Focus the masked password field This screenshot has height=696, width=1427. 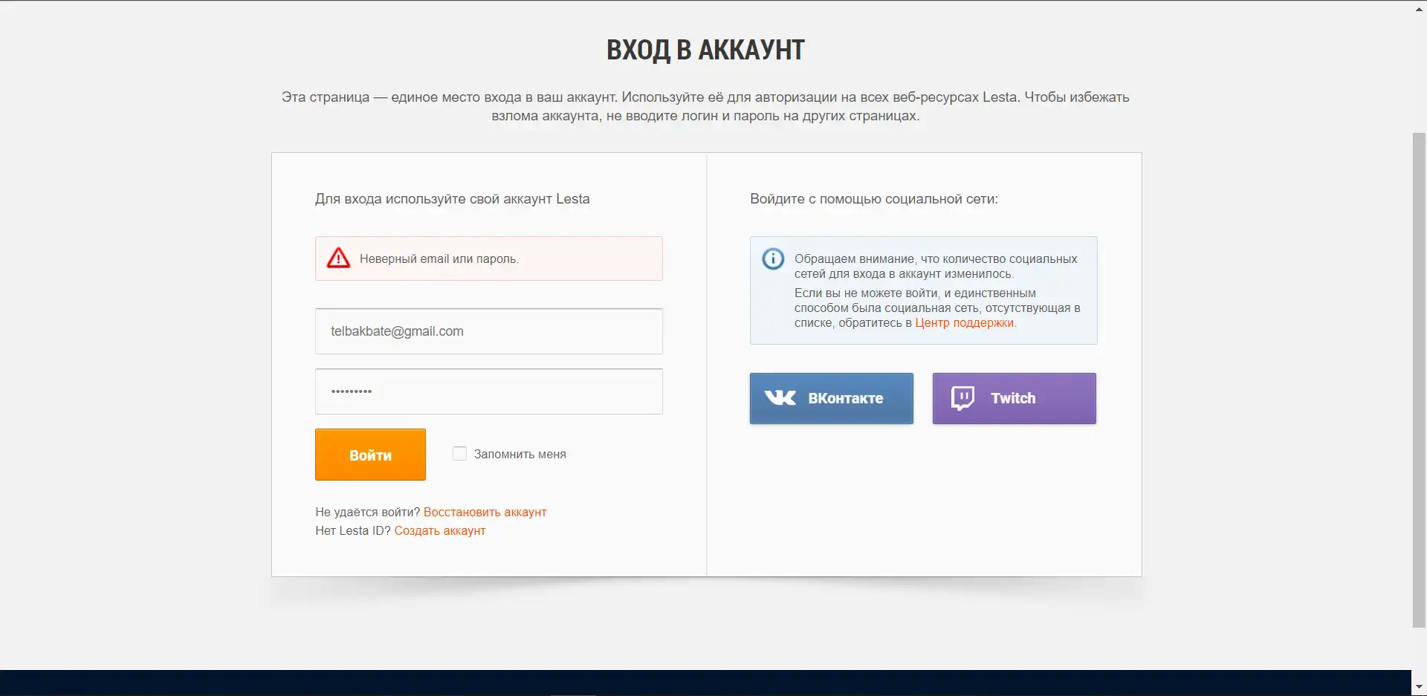tap(488, 391)
